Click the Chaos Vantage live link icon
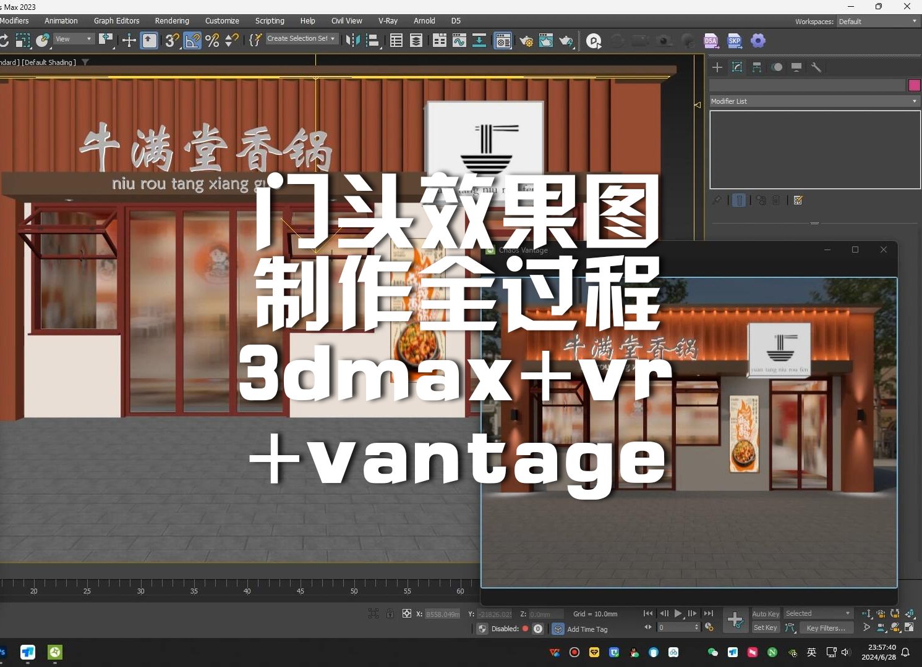Screen dimensions: 922x667 point(594,41)
